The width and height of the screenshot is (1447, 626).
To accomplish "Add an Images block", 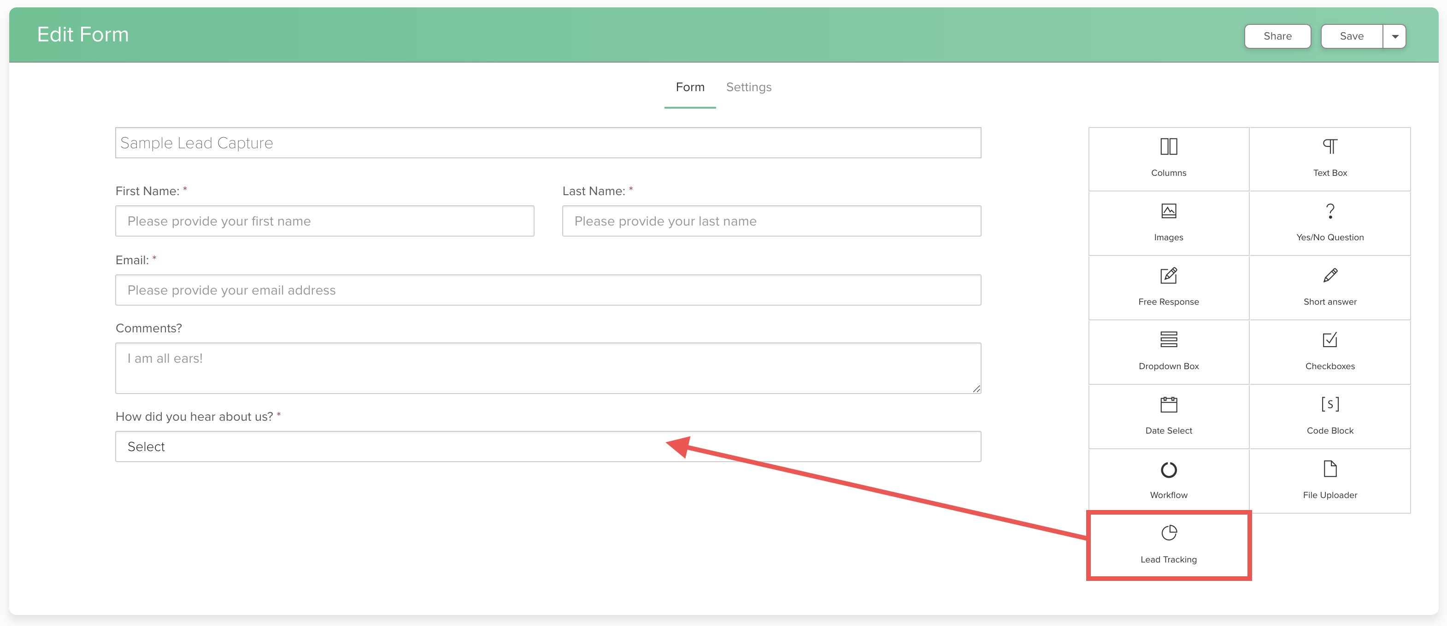I will coord(1168,223).
